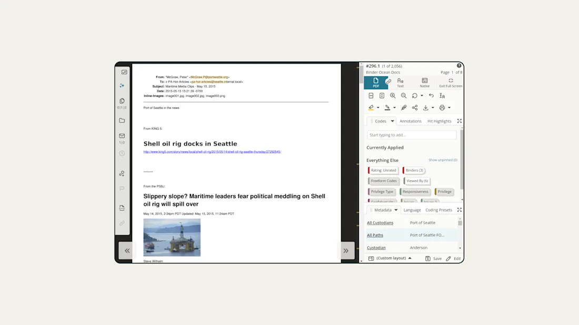The width and height of the screenshot is (579, 325).
Task: Open rotate options dropdown arrow
Action: [422, 96]
